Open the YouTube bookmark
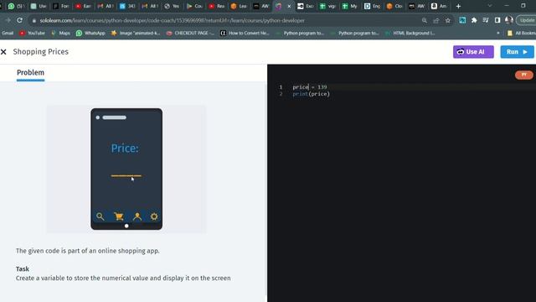 pyautogui.click(x=32, y=34)
